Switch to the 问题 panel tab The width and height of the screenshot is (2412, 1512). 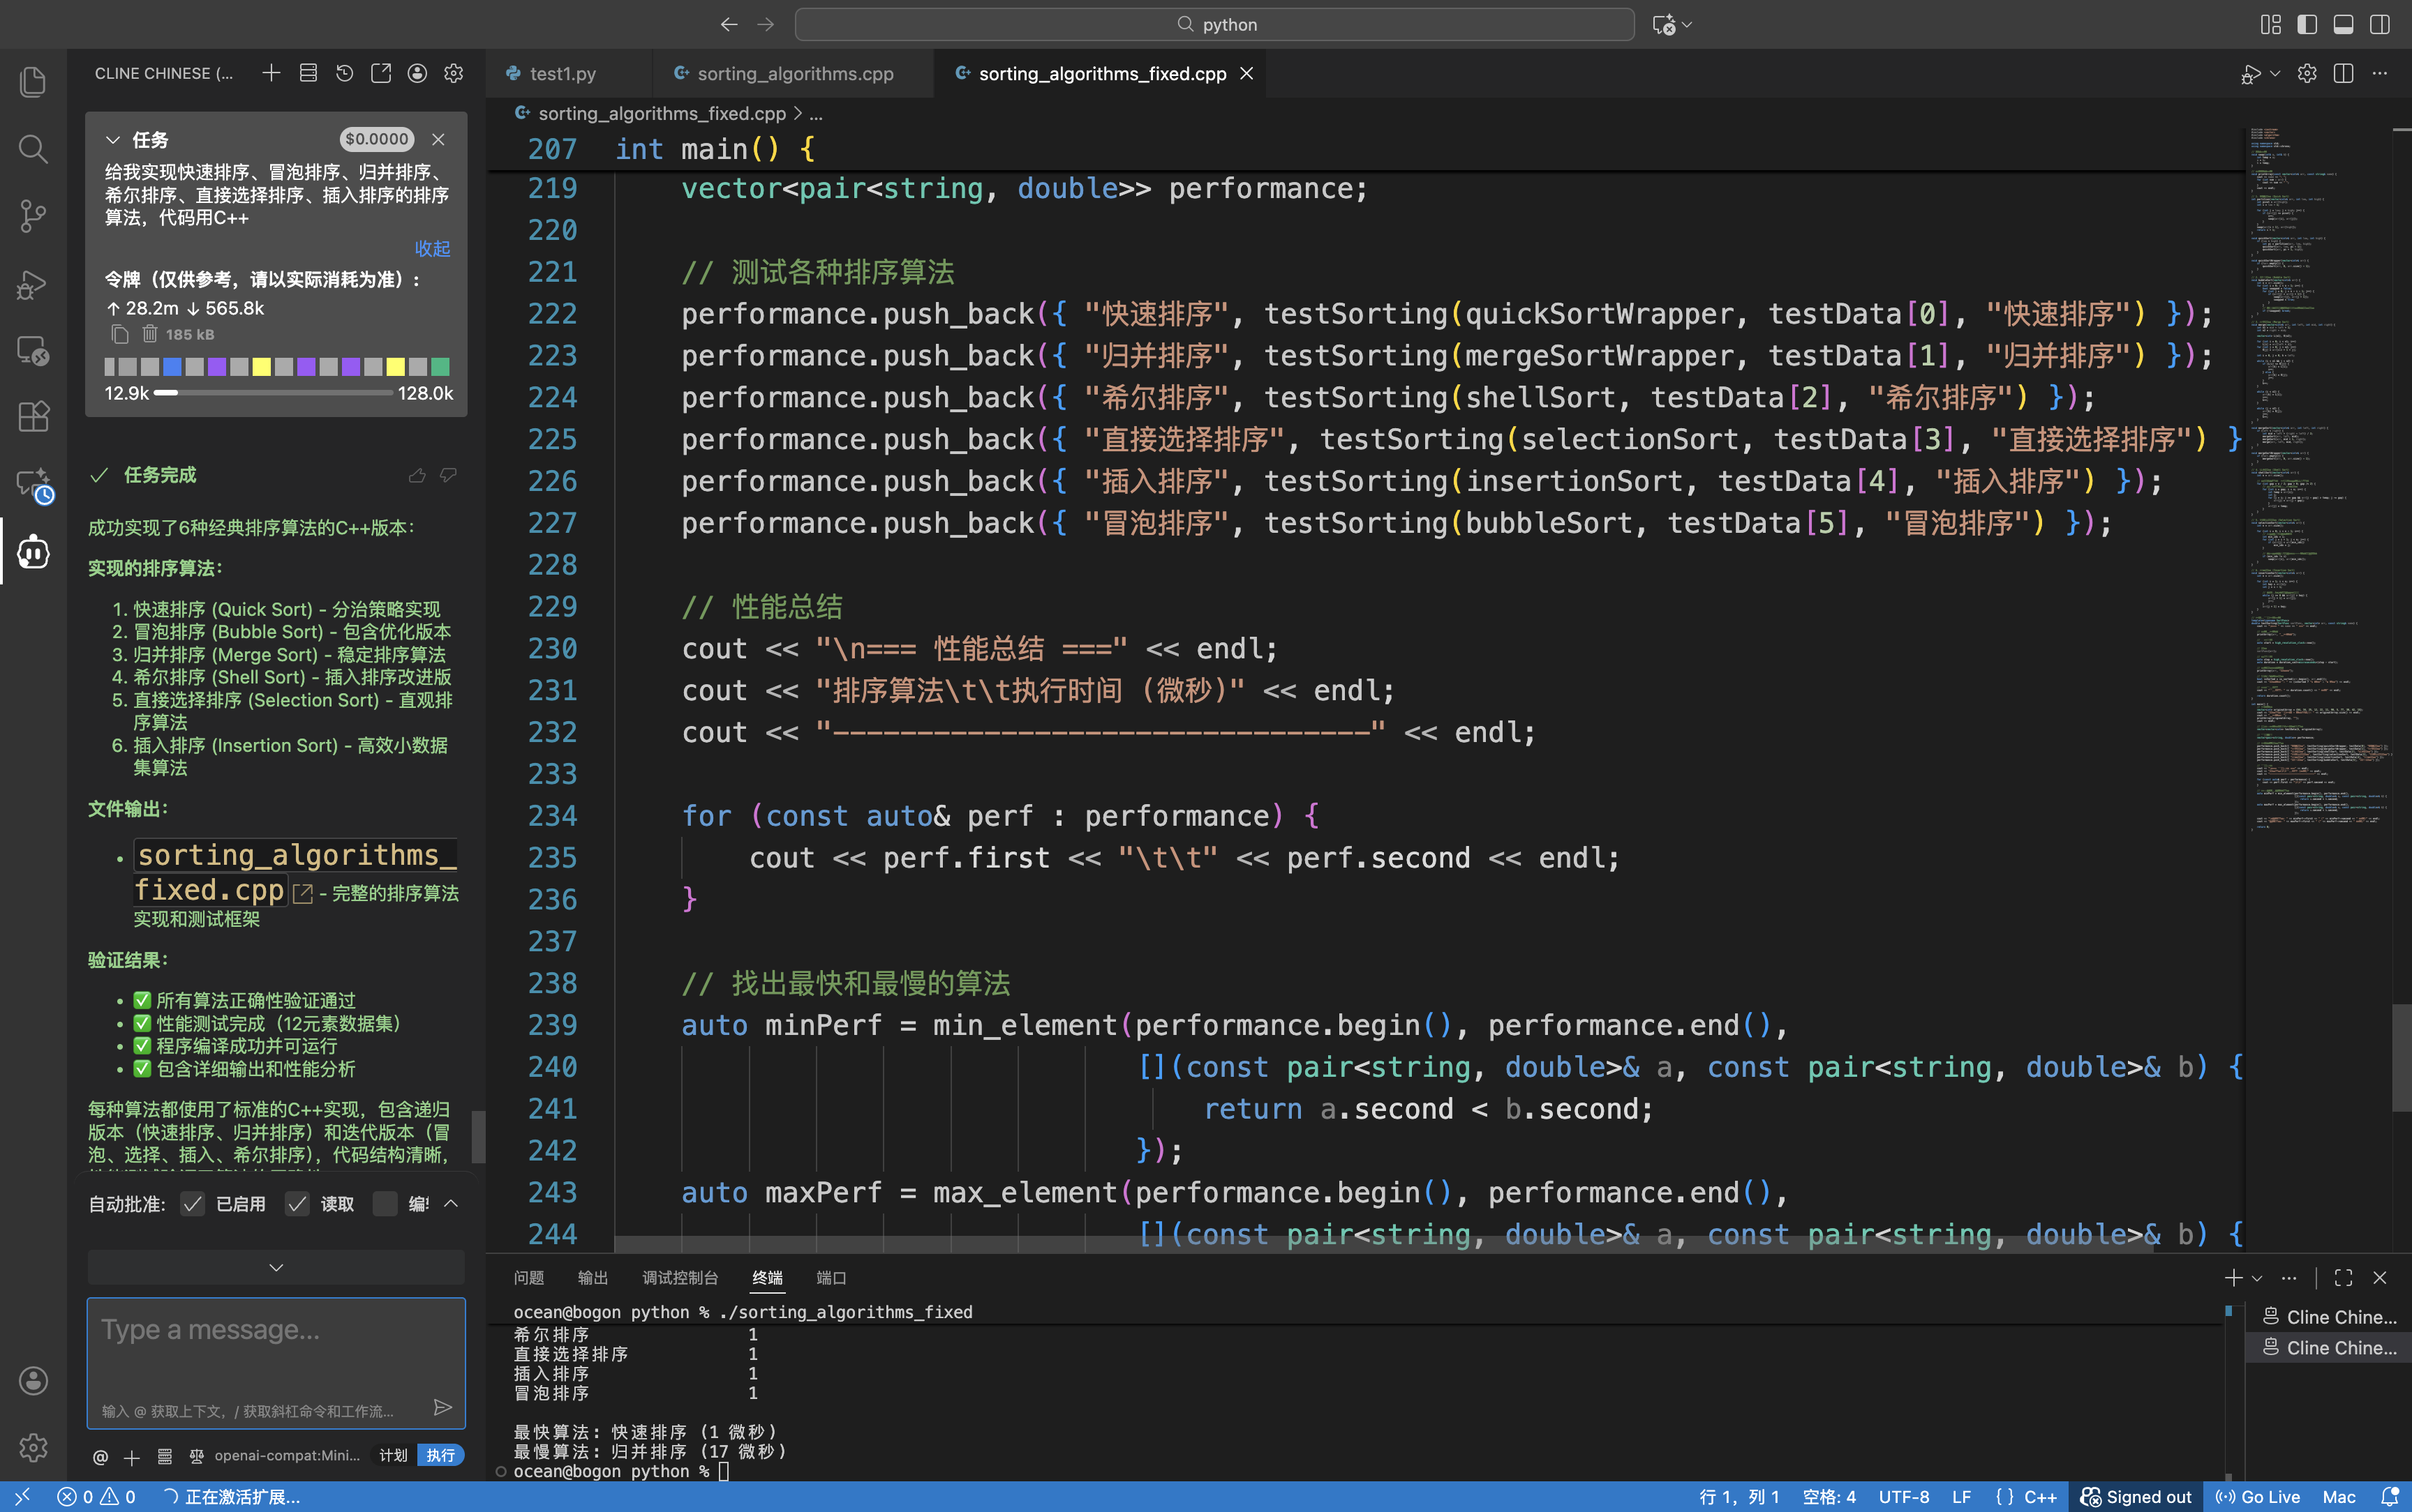[x=528, y=1278]
